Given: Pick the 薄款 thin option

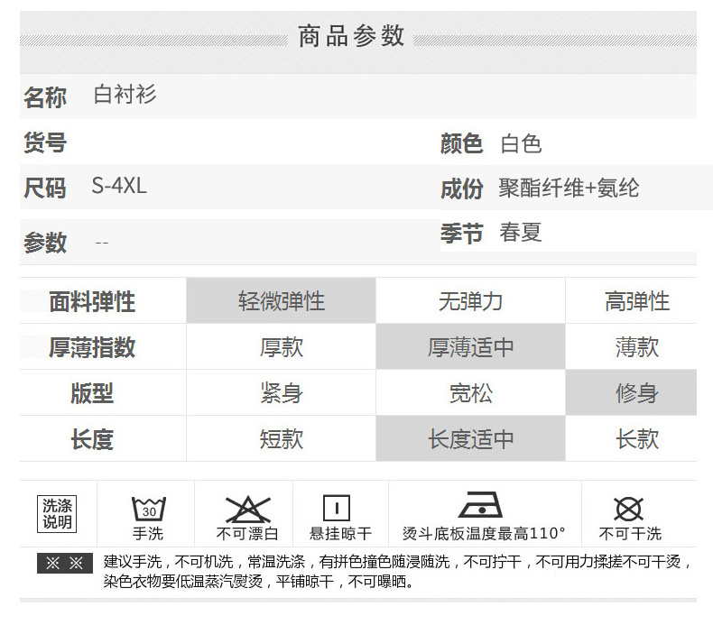Looking at the screenshot, I should point(636,347).
